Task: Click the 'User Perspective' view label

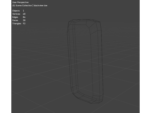Action: 20,2
